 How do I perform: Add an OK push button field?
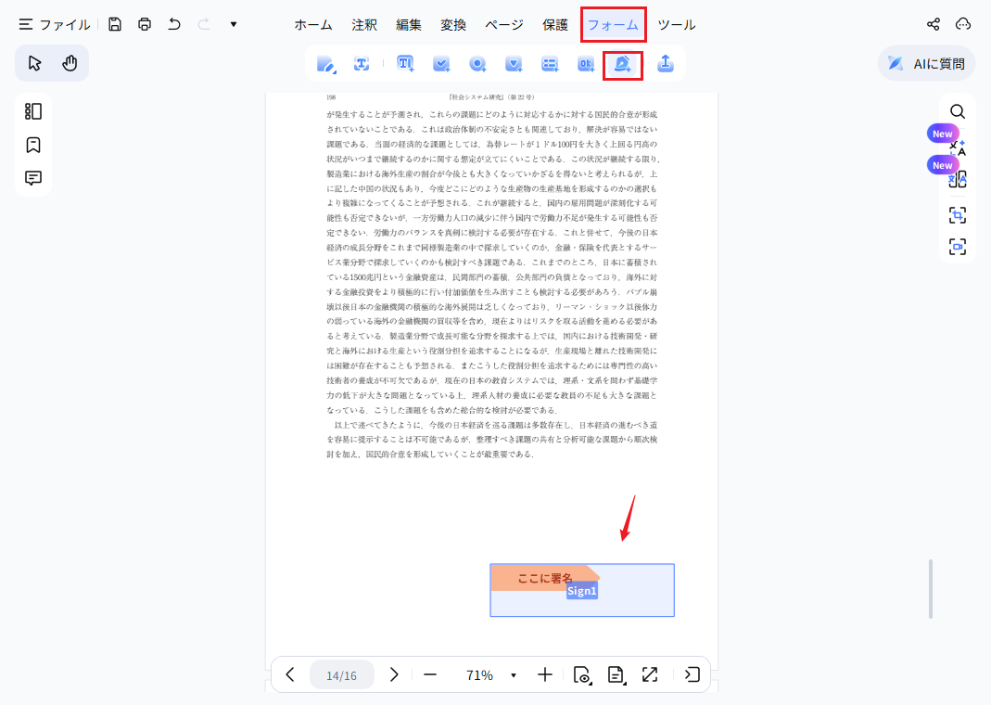pos(586,64)
